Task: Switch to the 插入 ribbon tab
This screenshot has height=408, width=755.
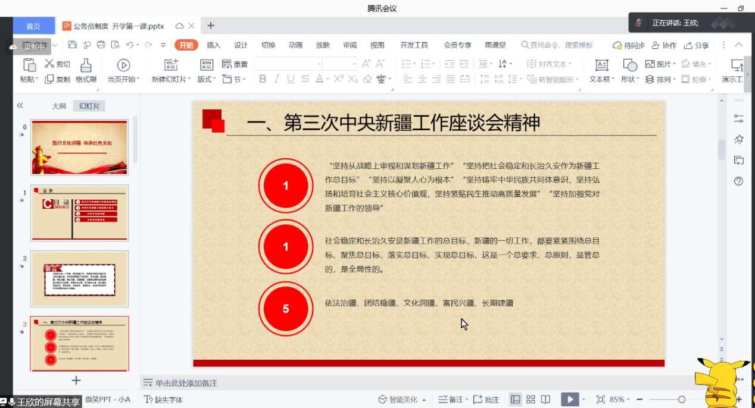Action: click(x=213, y=45)
